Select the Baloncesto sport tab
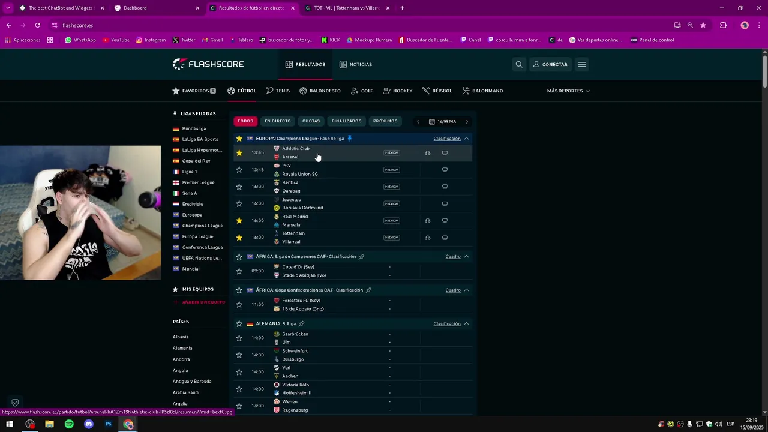 point(320,91)
